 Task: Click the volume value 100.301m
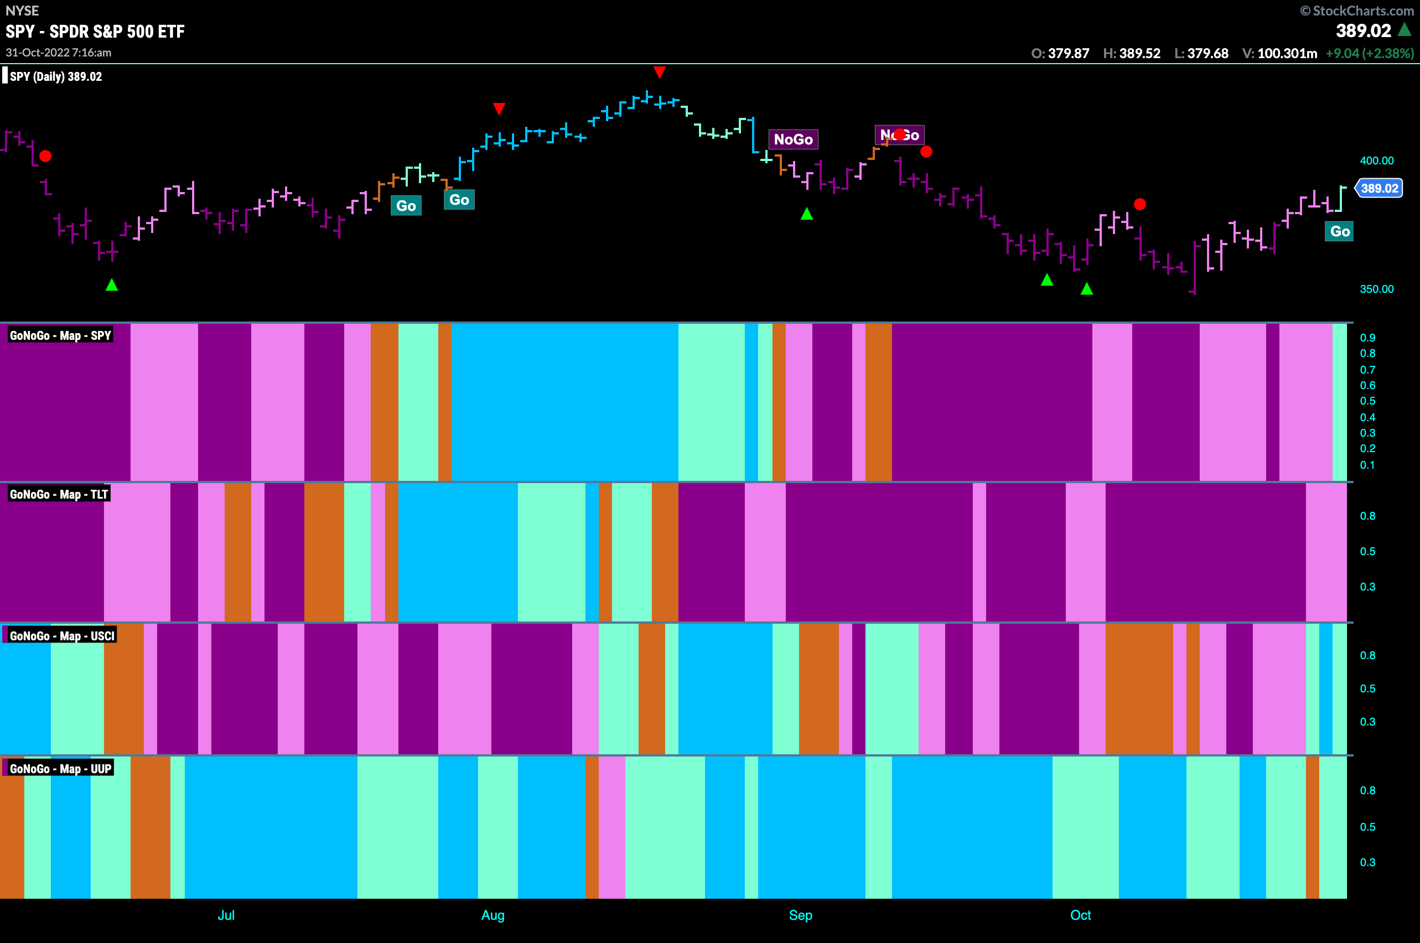tap(1287, 54)
